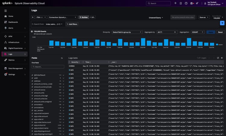Open the Index: astro dropdown
This screenshot has height=136, width=226.
tap(54, 24)
